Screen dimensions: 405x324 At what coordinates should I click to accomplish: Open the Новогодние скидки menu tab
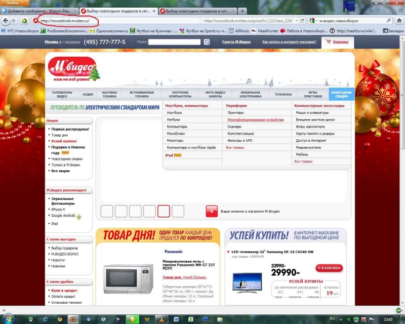pos(341,95)
